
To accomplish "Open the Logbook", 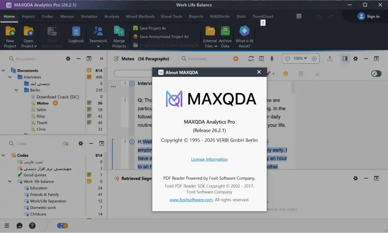I will 76,35.
